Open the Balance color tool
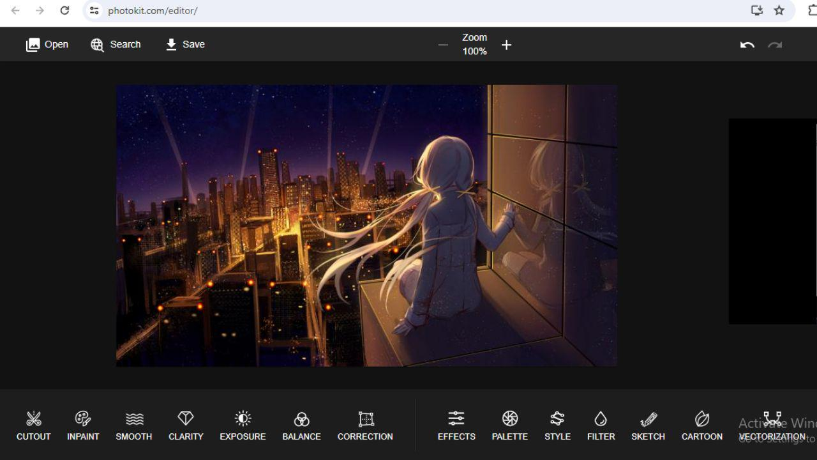This screenshot has height=460, width=817. click(301, 424)
